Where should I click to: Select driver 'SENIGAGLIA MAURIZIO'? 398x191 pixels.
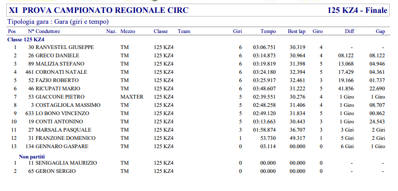point(66,163)
